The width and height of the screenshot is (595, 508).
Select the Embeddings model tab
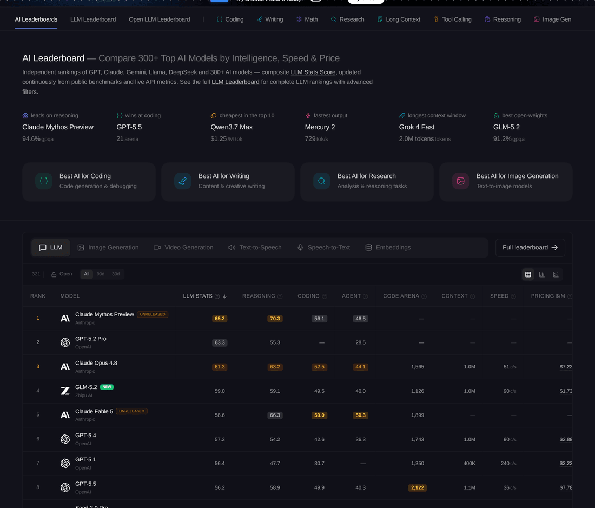tap(388, 247)
